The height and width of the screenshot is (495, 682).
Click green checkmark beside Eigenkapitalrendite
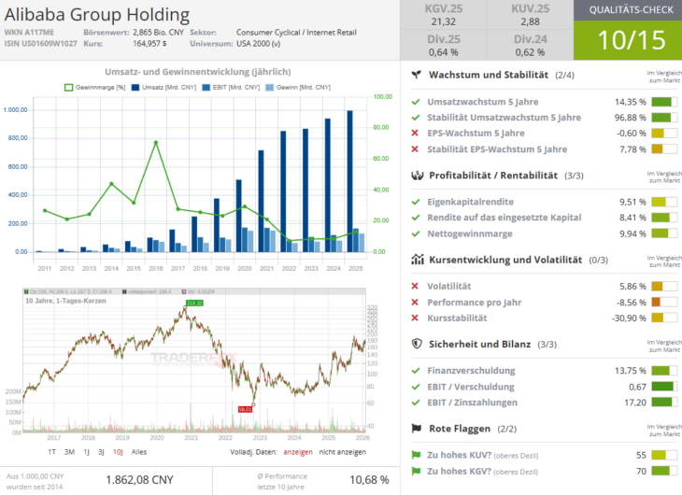(x=416, y=202)
